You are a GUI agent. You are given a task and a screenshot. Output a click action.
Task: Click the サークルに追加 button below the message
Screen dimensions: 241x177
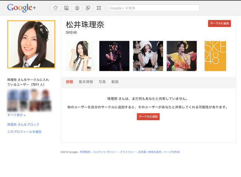(148, 117)
